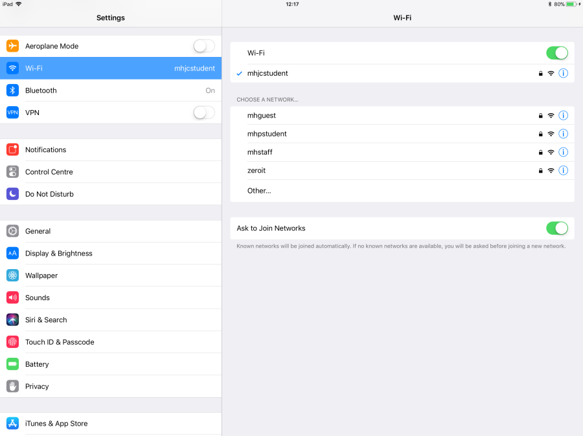Tap the Touch ID & Passcode fingerprint icon
This screenshot has width=583, height=436.
[13, 342]
